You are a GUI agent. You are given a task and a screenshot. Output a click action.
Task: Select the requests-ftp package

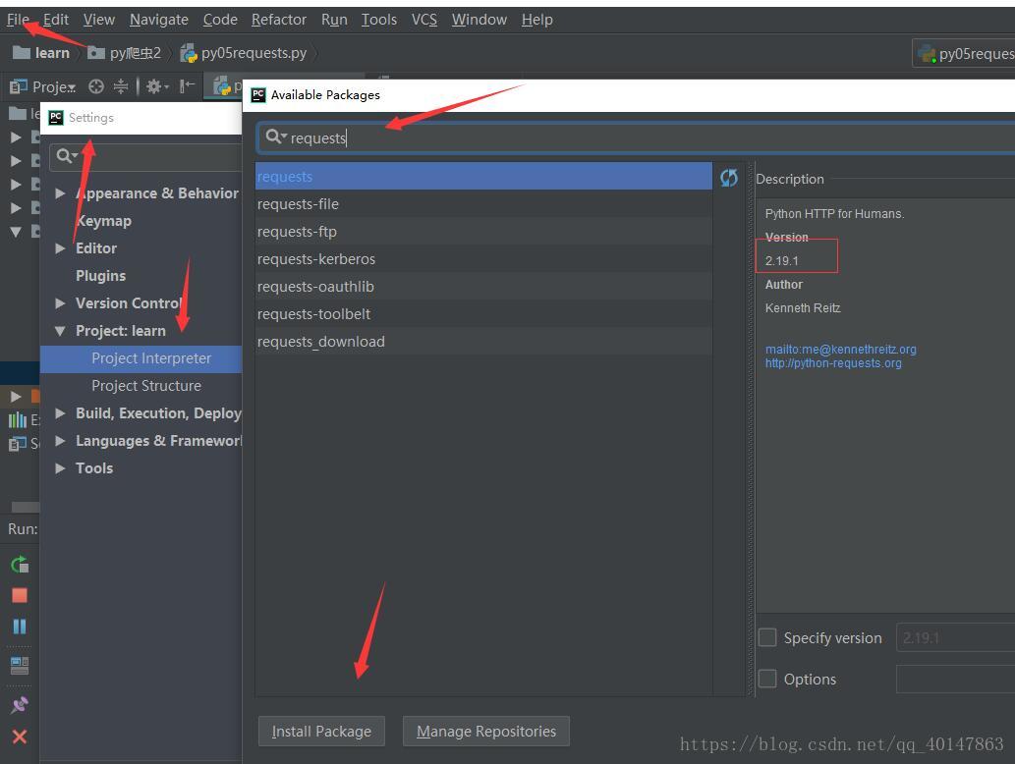pyautogui.click(x=483, y=232)
